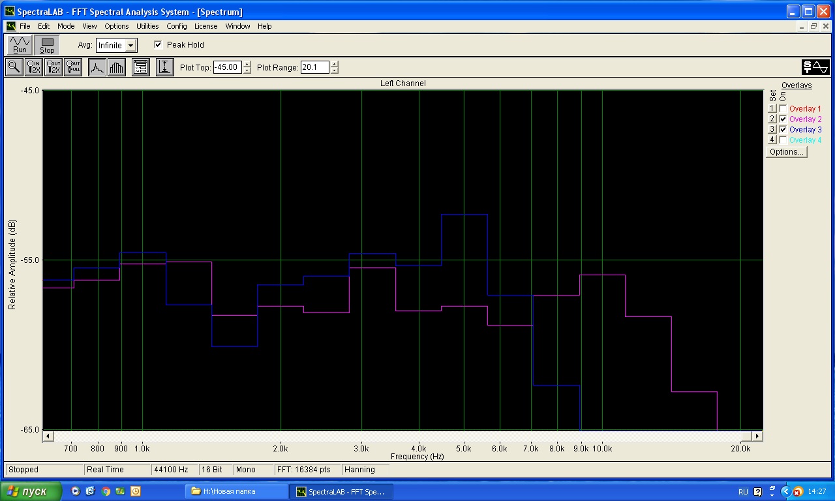
Task: Click the Zoom In 2X icon
Action: tap(34, 67)
